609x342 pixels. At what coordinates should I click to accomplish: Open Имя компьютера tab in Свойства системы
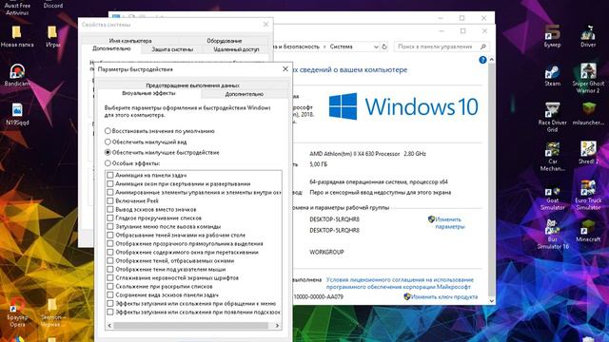tap(130, 40)
